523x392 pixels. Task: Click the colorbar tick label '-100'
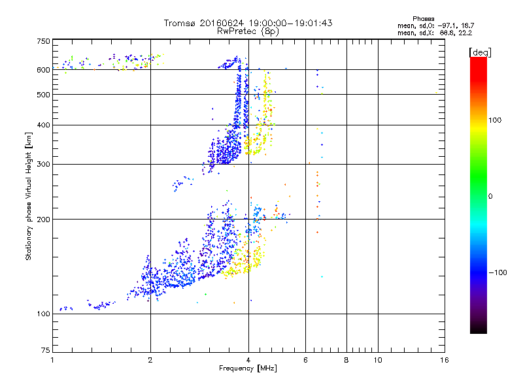(x=498, y=272)
